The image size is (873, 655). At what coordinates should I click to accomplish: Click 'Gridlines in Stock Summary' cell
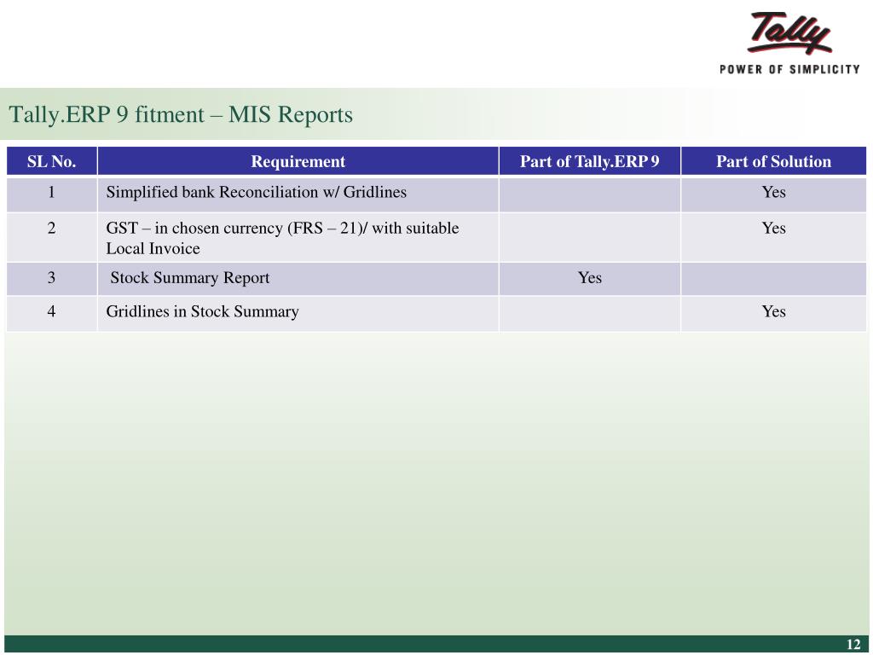[x=298, y=314]
